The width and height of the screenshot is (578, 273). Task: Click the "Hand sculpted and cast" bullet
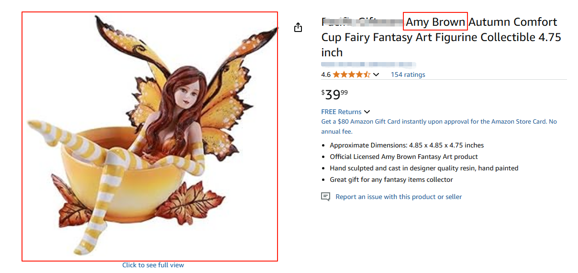click(x=424, y=168)
